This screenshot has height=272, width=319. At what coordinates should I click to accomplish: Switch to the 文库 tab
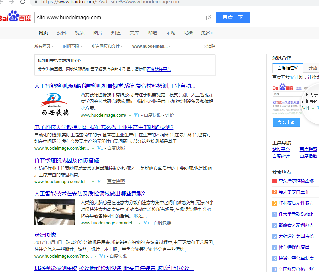(x=134, y=33)
